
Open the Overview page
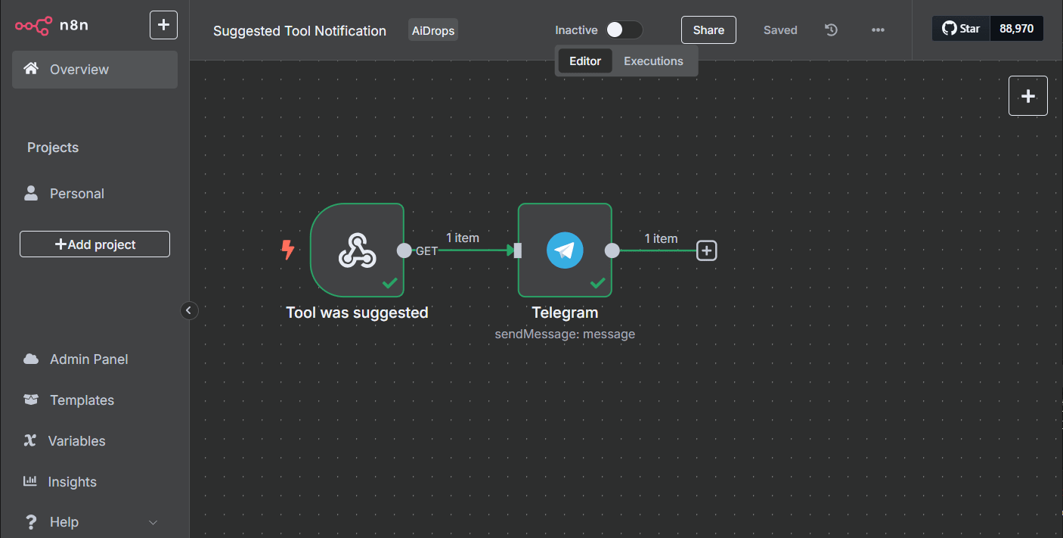(x=95, y=70)
